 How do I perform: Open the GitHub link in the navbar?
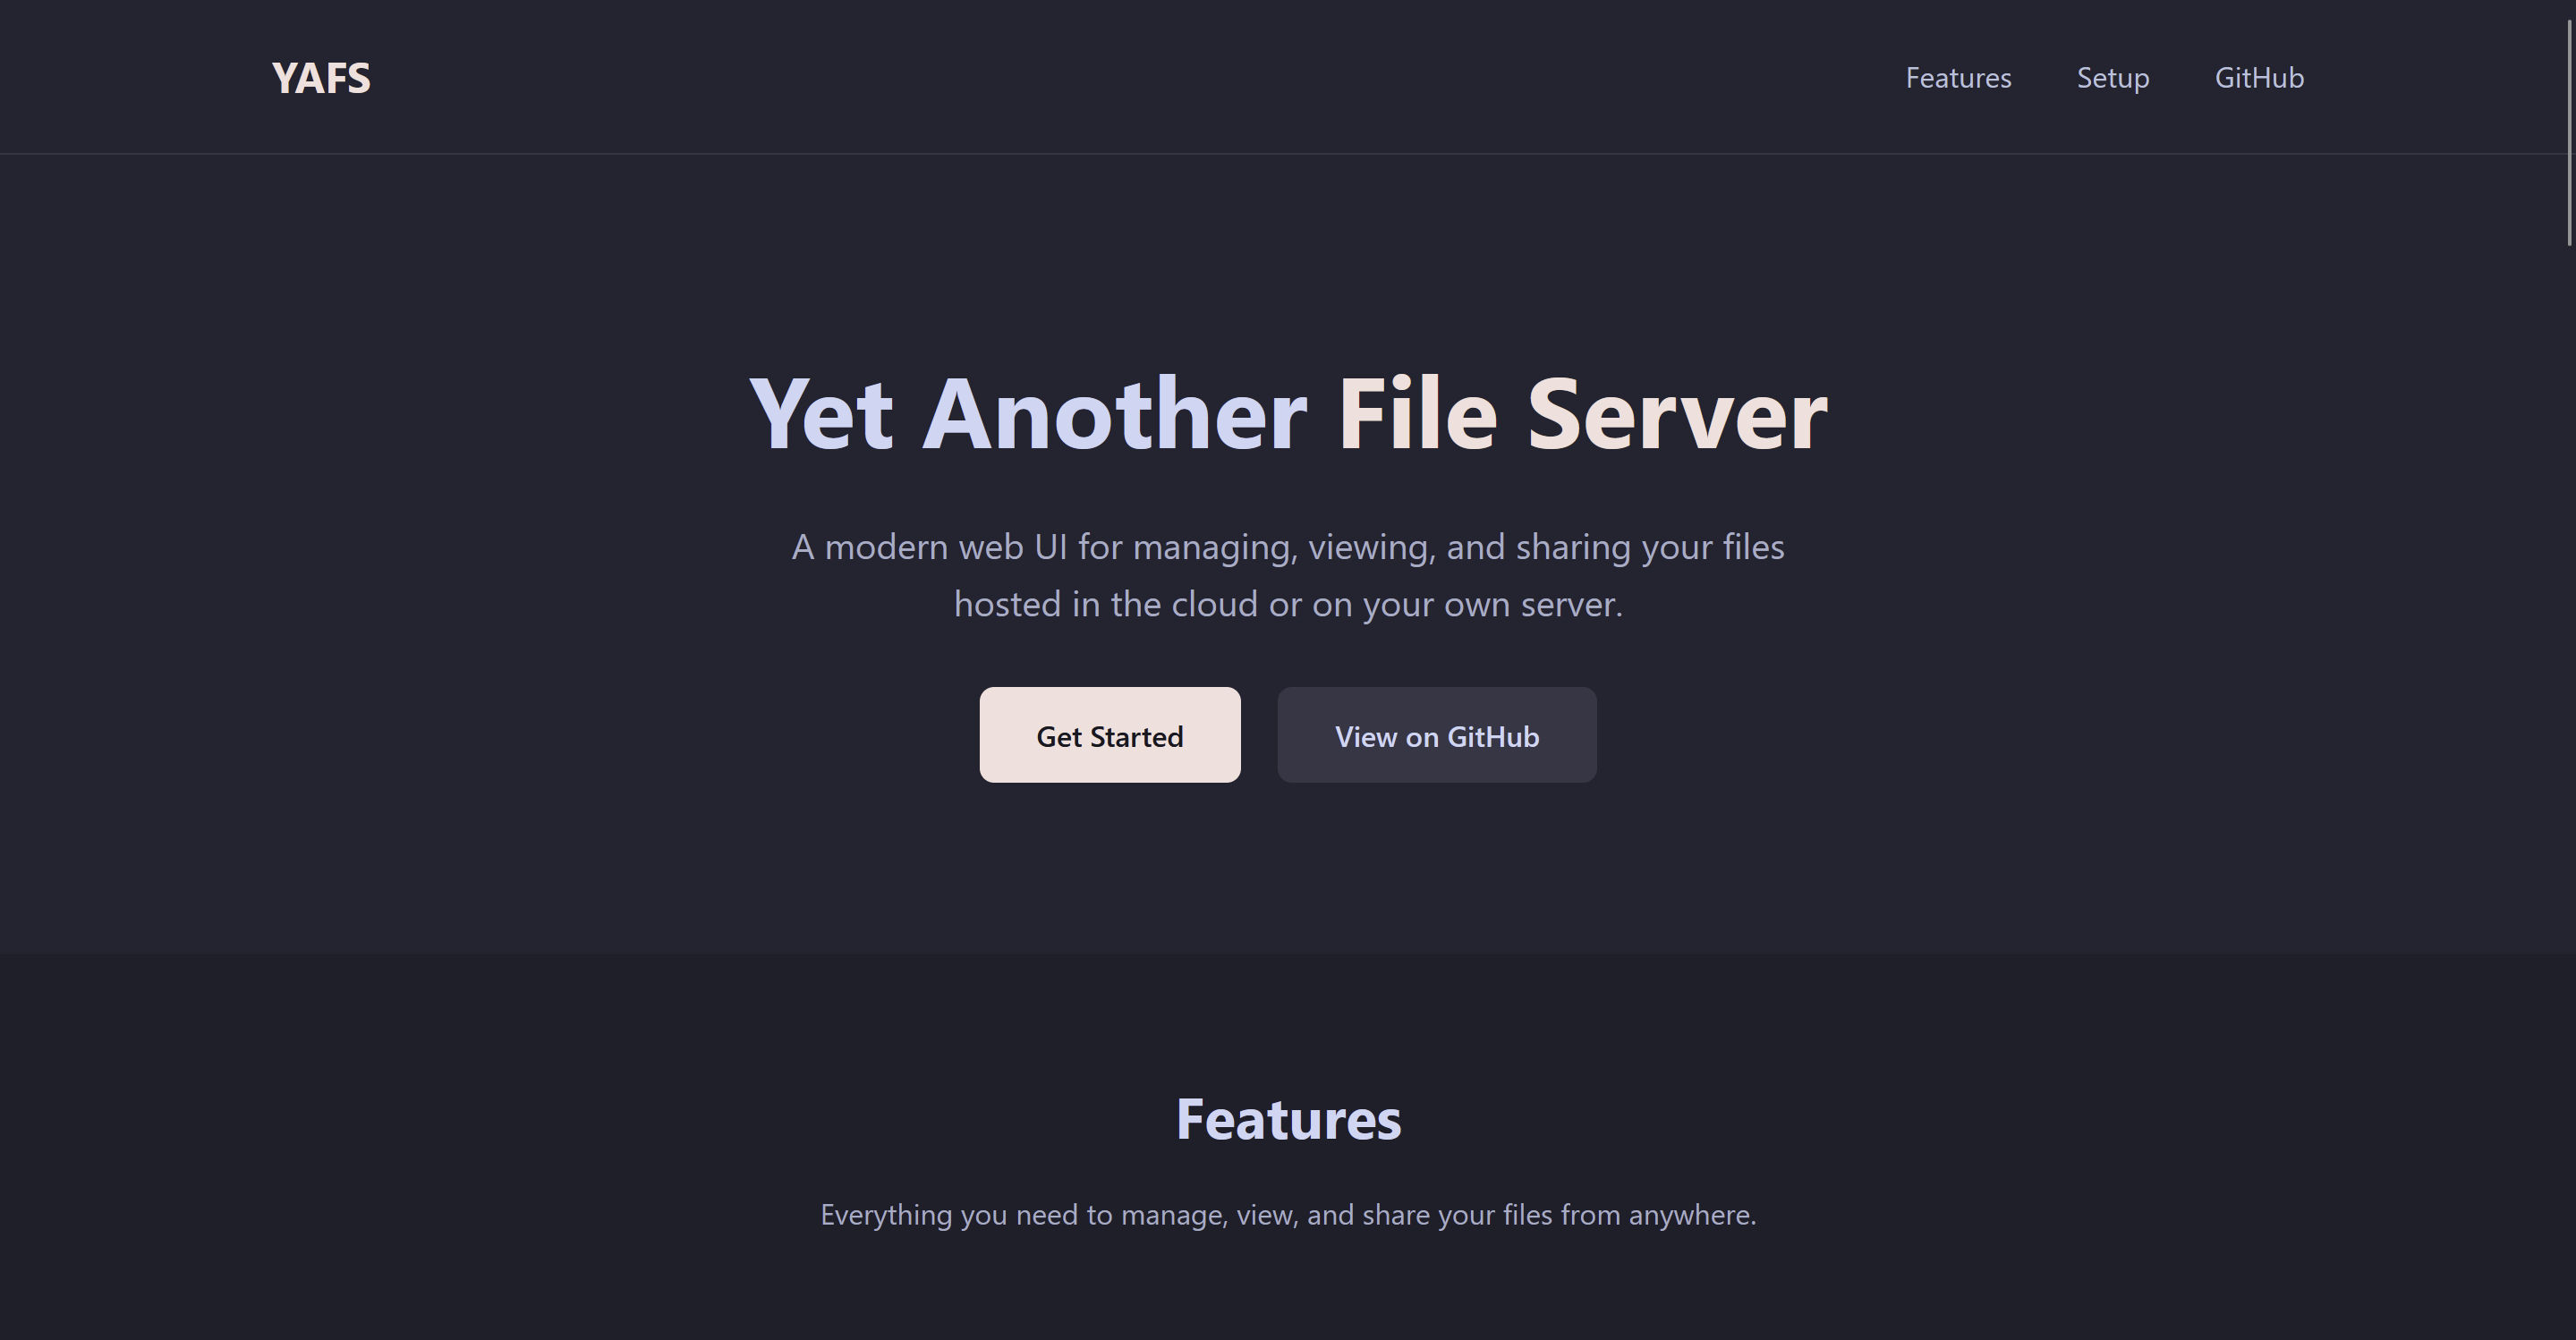(x=2258, y=78)
